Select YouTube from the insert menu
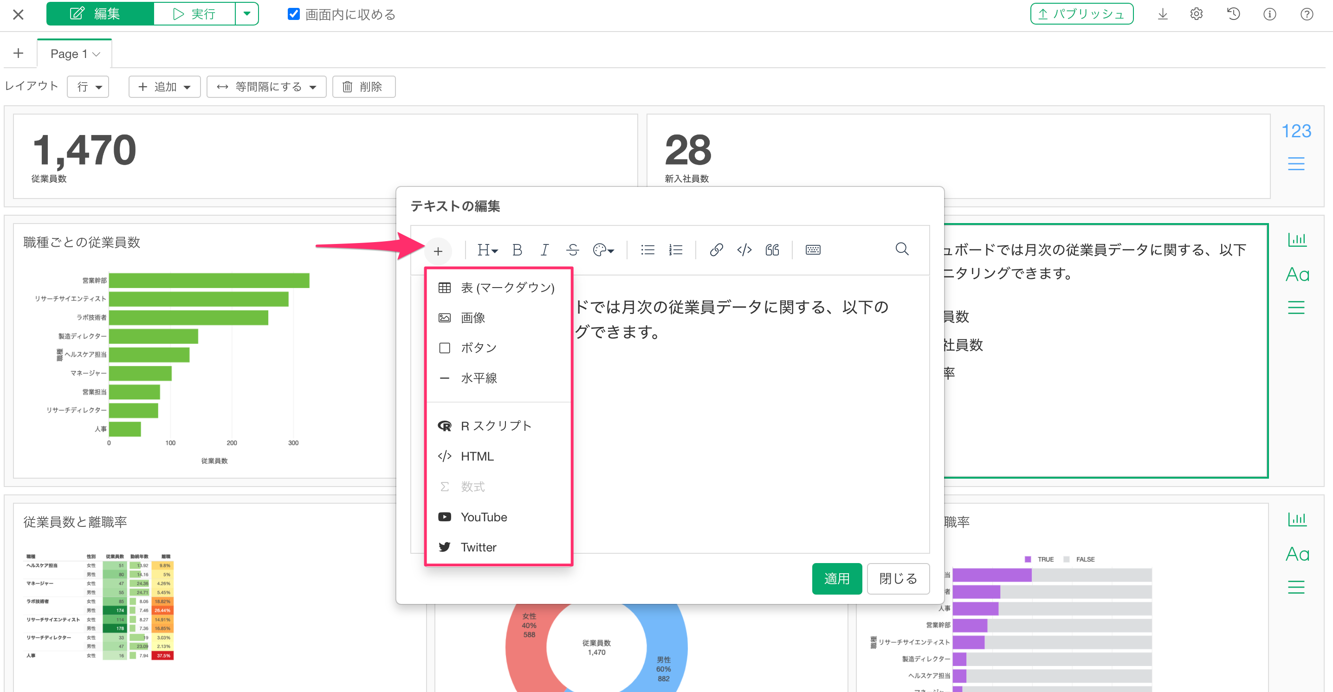 point(498,517)
